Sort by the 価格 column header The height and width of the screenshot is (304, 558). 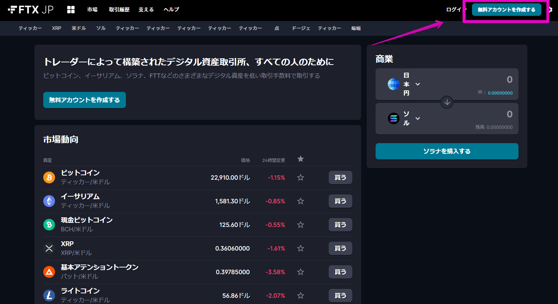(x=245, y=160)
